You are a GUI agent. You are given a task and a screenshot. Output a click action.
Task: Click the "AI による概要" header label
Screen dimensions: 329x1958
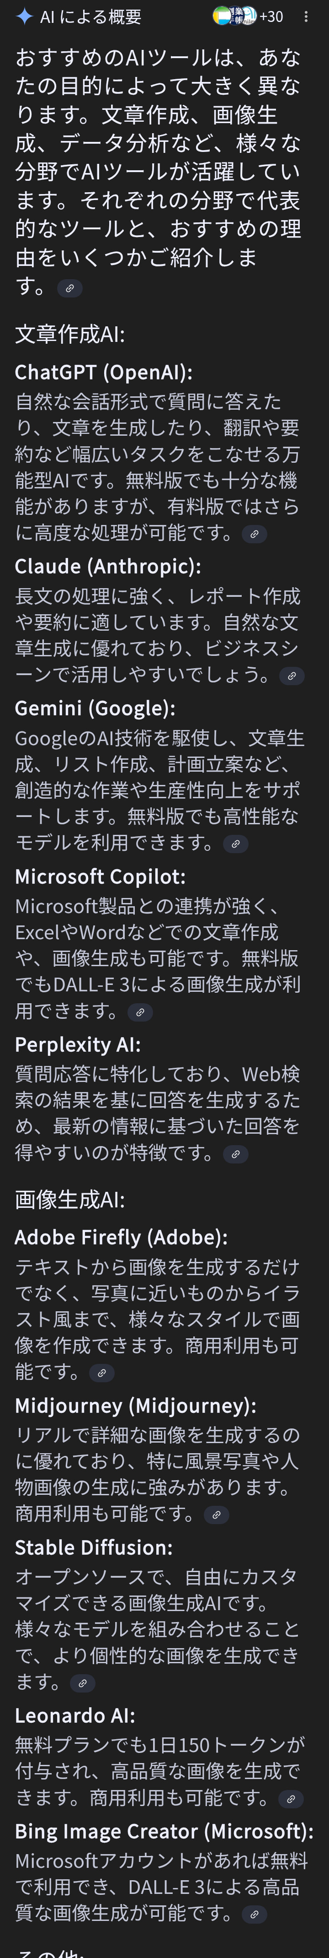pyautogui.click(x=90, y=17)
